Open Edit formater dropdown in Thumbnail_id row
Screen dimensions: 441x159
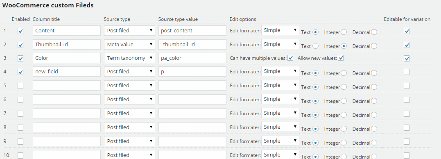tap(280, 44)
